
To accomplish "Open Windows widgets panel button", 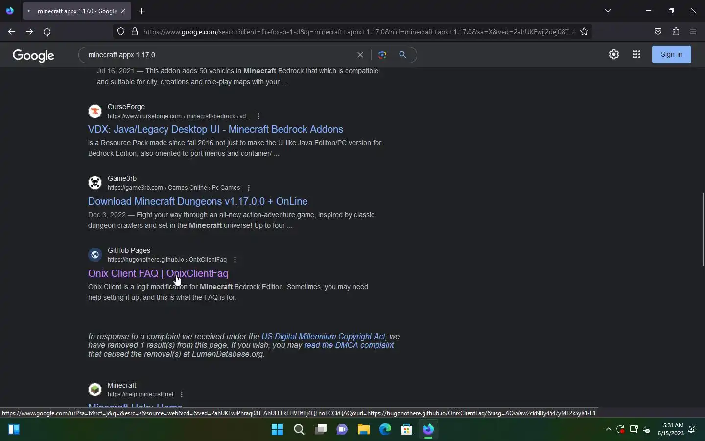I will pos(14,429).
